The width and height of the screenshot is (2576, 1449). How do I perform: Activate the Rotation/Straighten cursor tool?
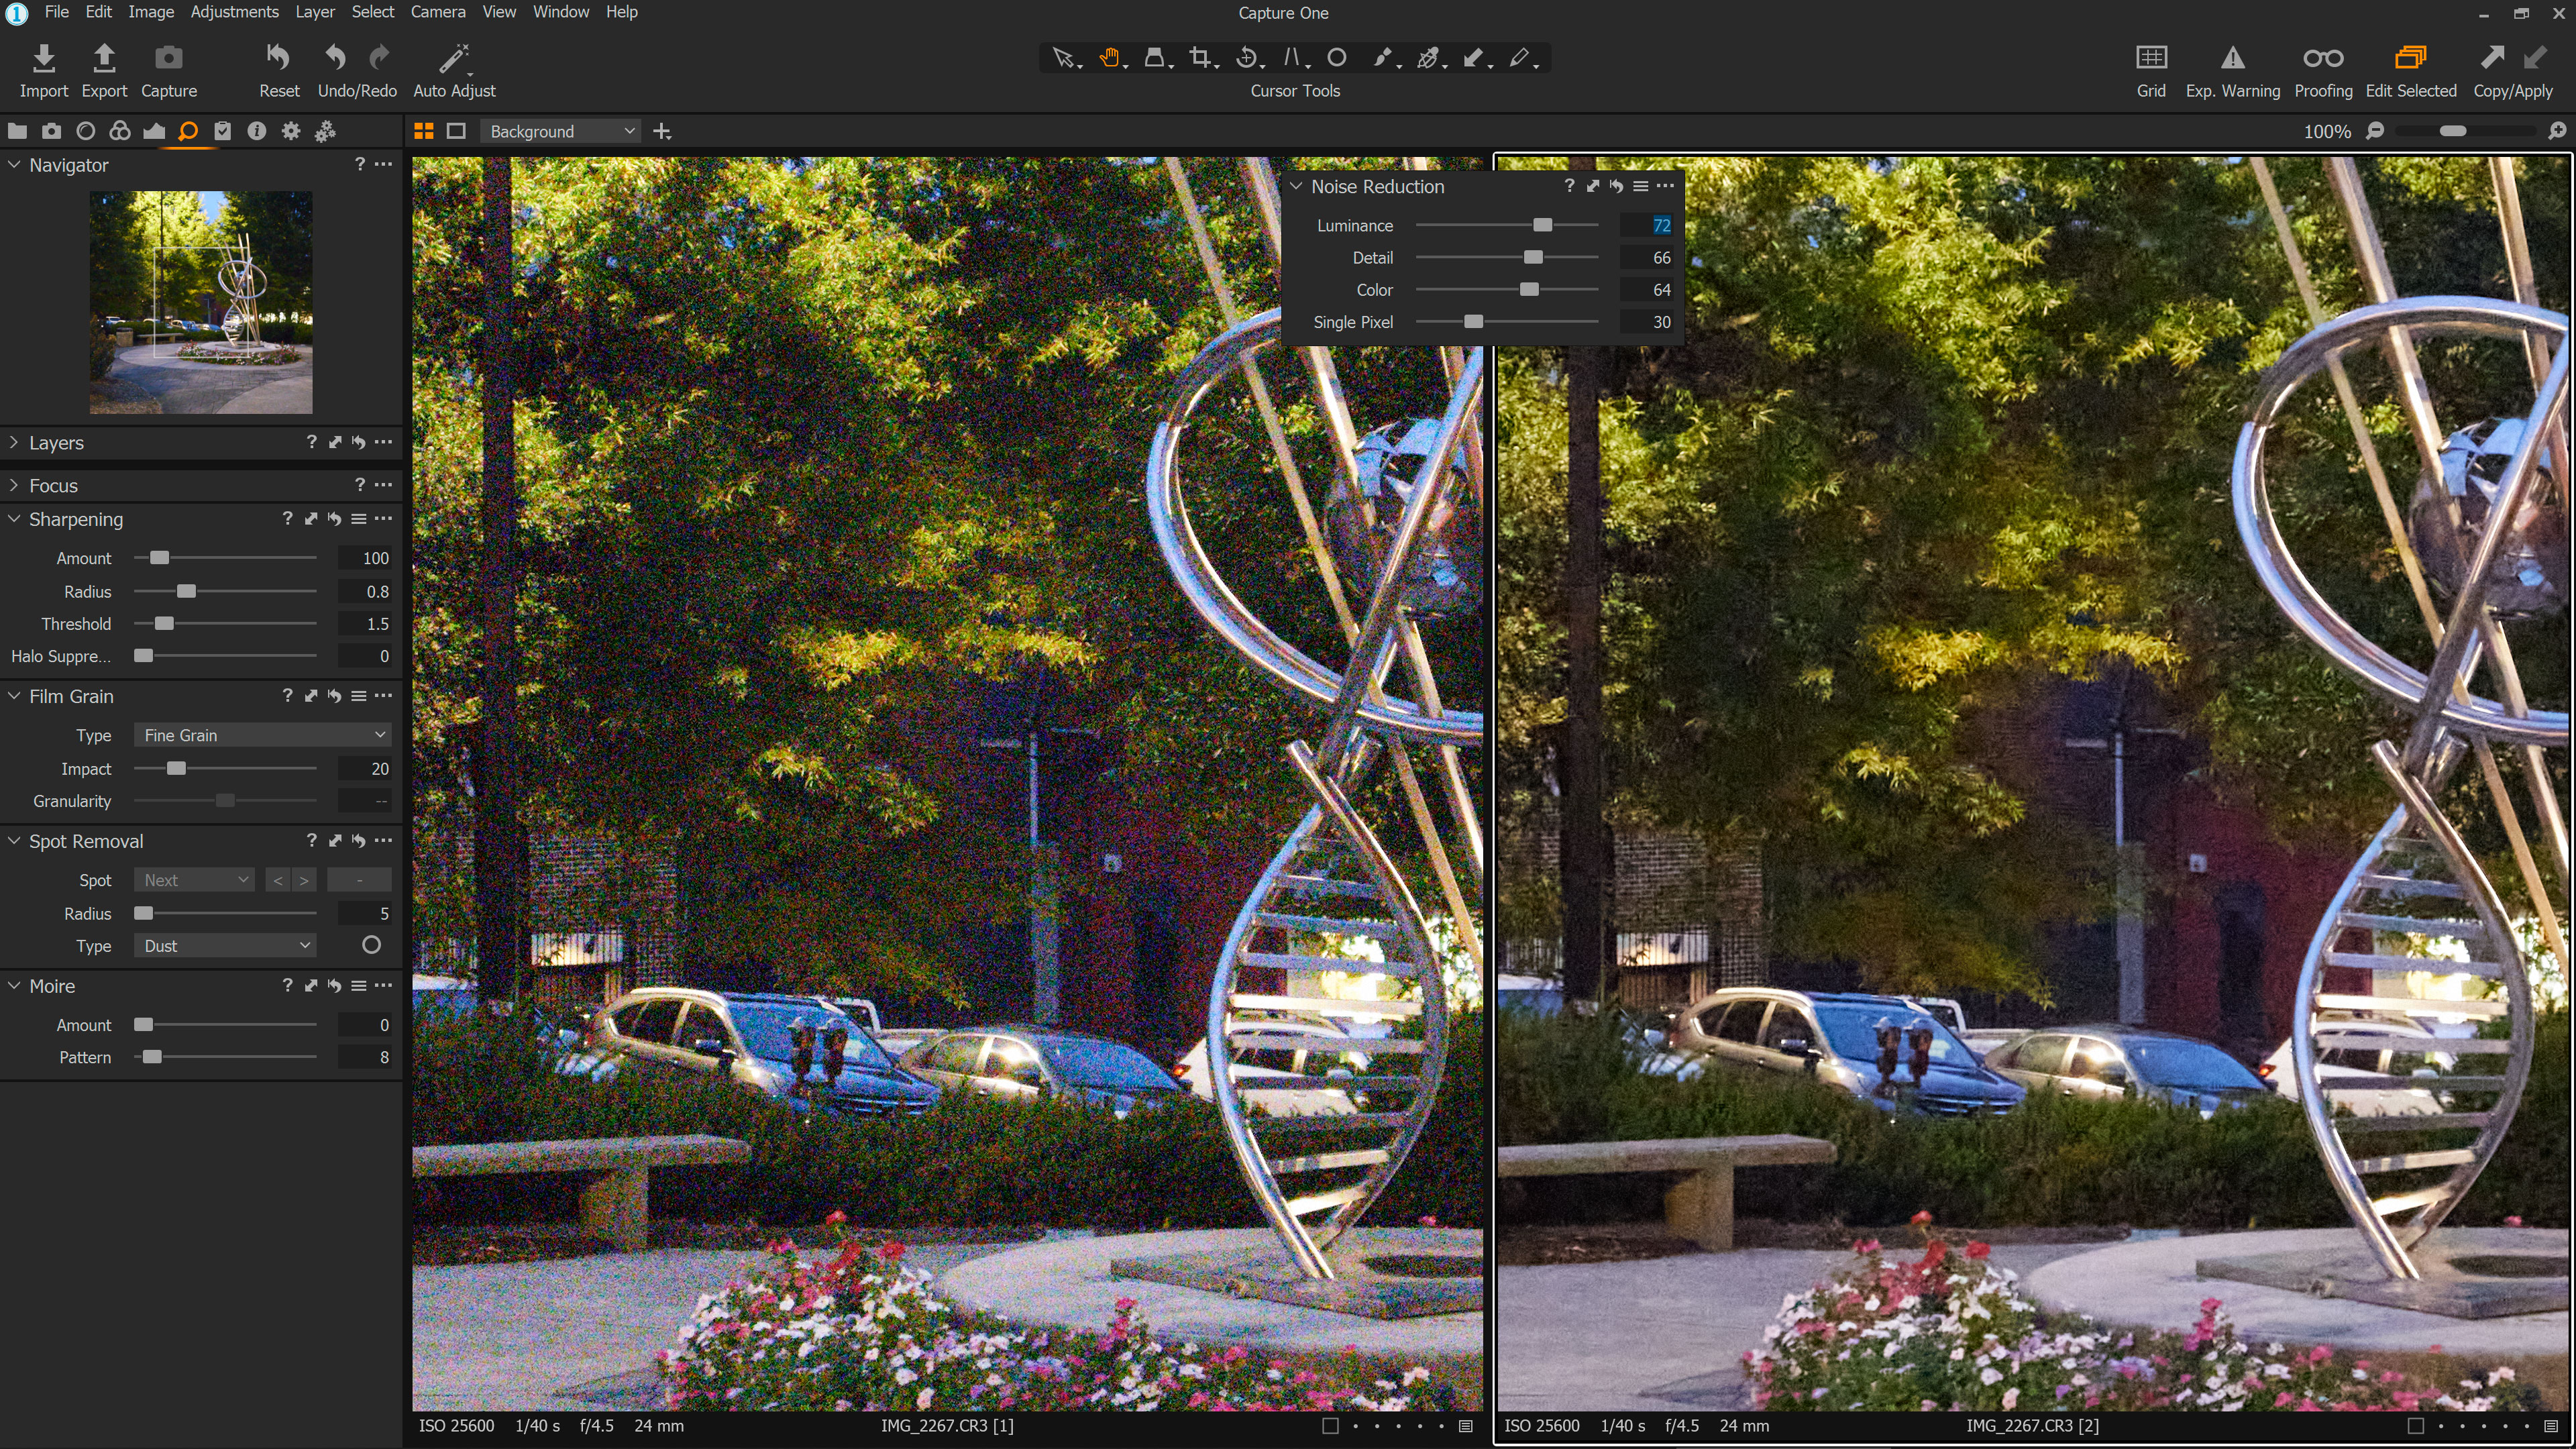(1247, 58)
